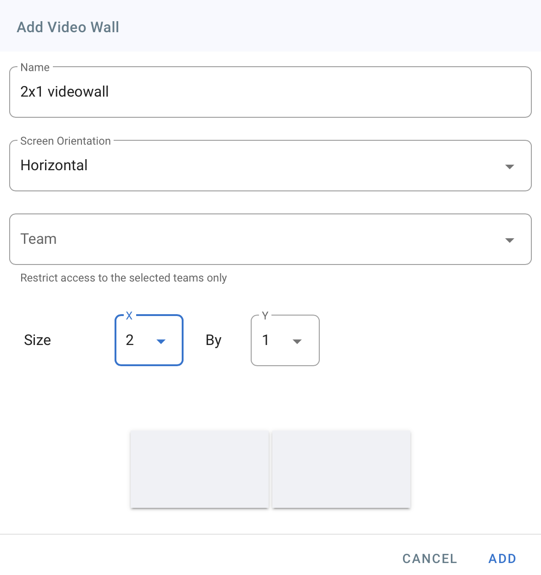Screen dimensions: 541x575
Task: Click the Name text input field
Action: [x=270, y=92]
